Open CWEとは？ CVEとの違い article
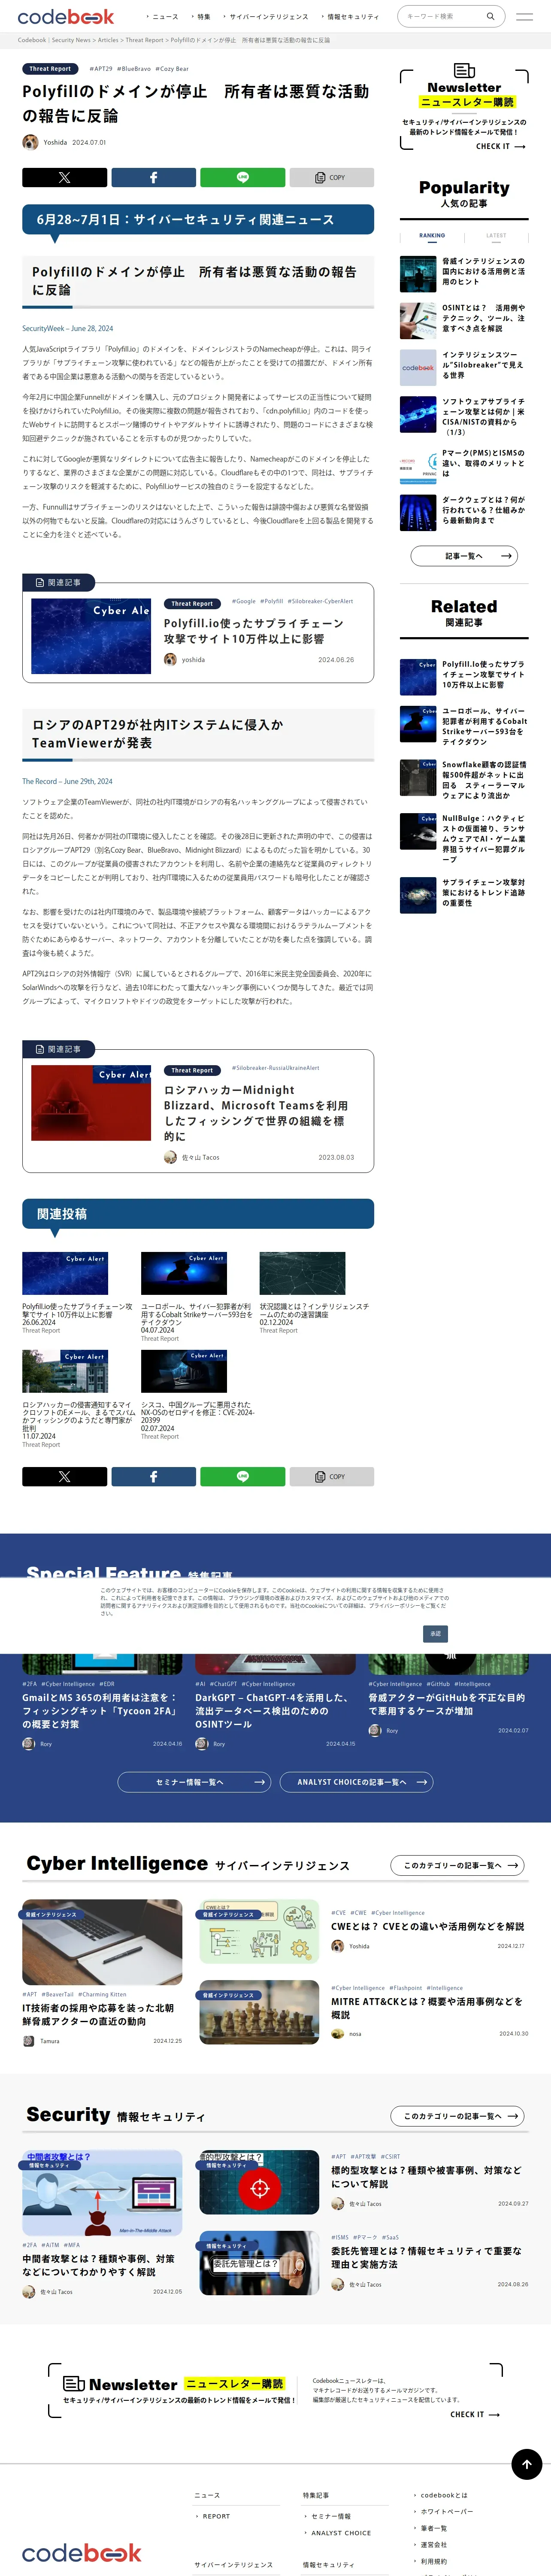The image size is (551, 2576). (x=427, y=1926)
